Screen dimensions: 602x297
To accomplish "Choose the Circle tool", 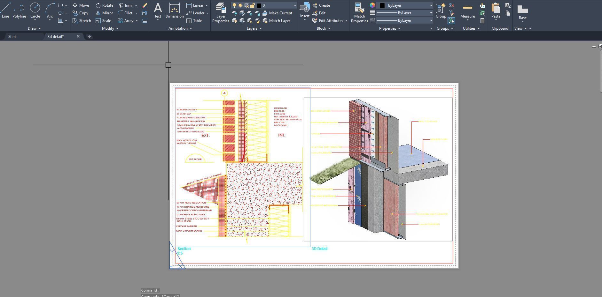I will click(35, 11).
